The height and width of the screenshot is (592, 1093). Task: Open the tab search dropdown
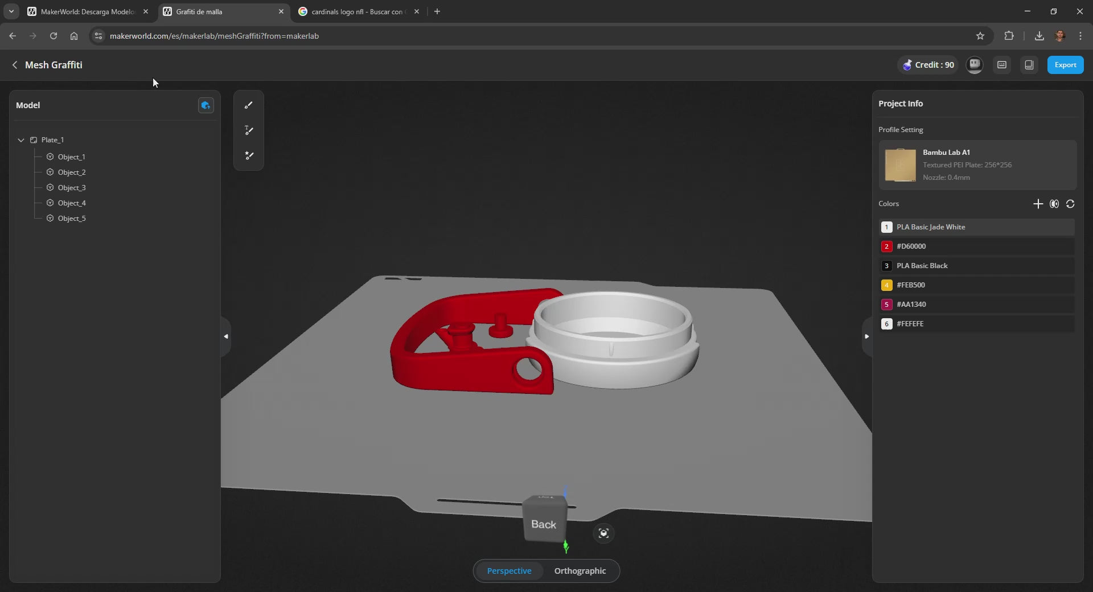pos(11,11)
